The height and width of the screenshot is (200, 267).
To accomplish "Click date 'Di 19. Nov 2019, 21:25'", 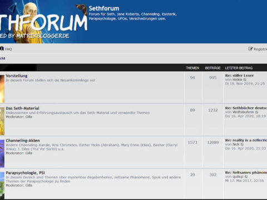I will tap(245, 84).
